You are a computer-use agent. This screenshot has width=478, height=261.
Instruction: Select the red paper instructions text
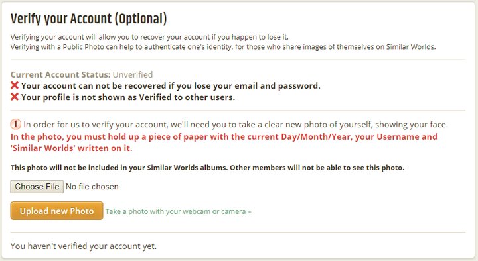[224, 142]
